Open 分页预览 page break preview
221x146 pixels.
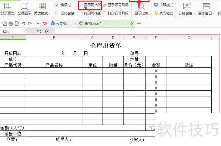(x=8, y=9)
